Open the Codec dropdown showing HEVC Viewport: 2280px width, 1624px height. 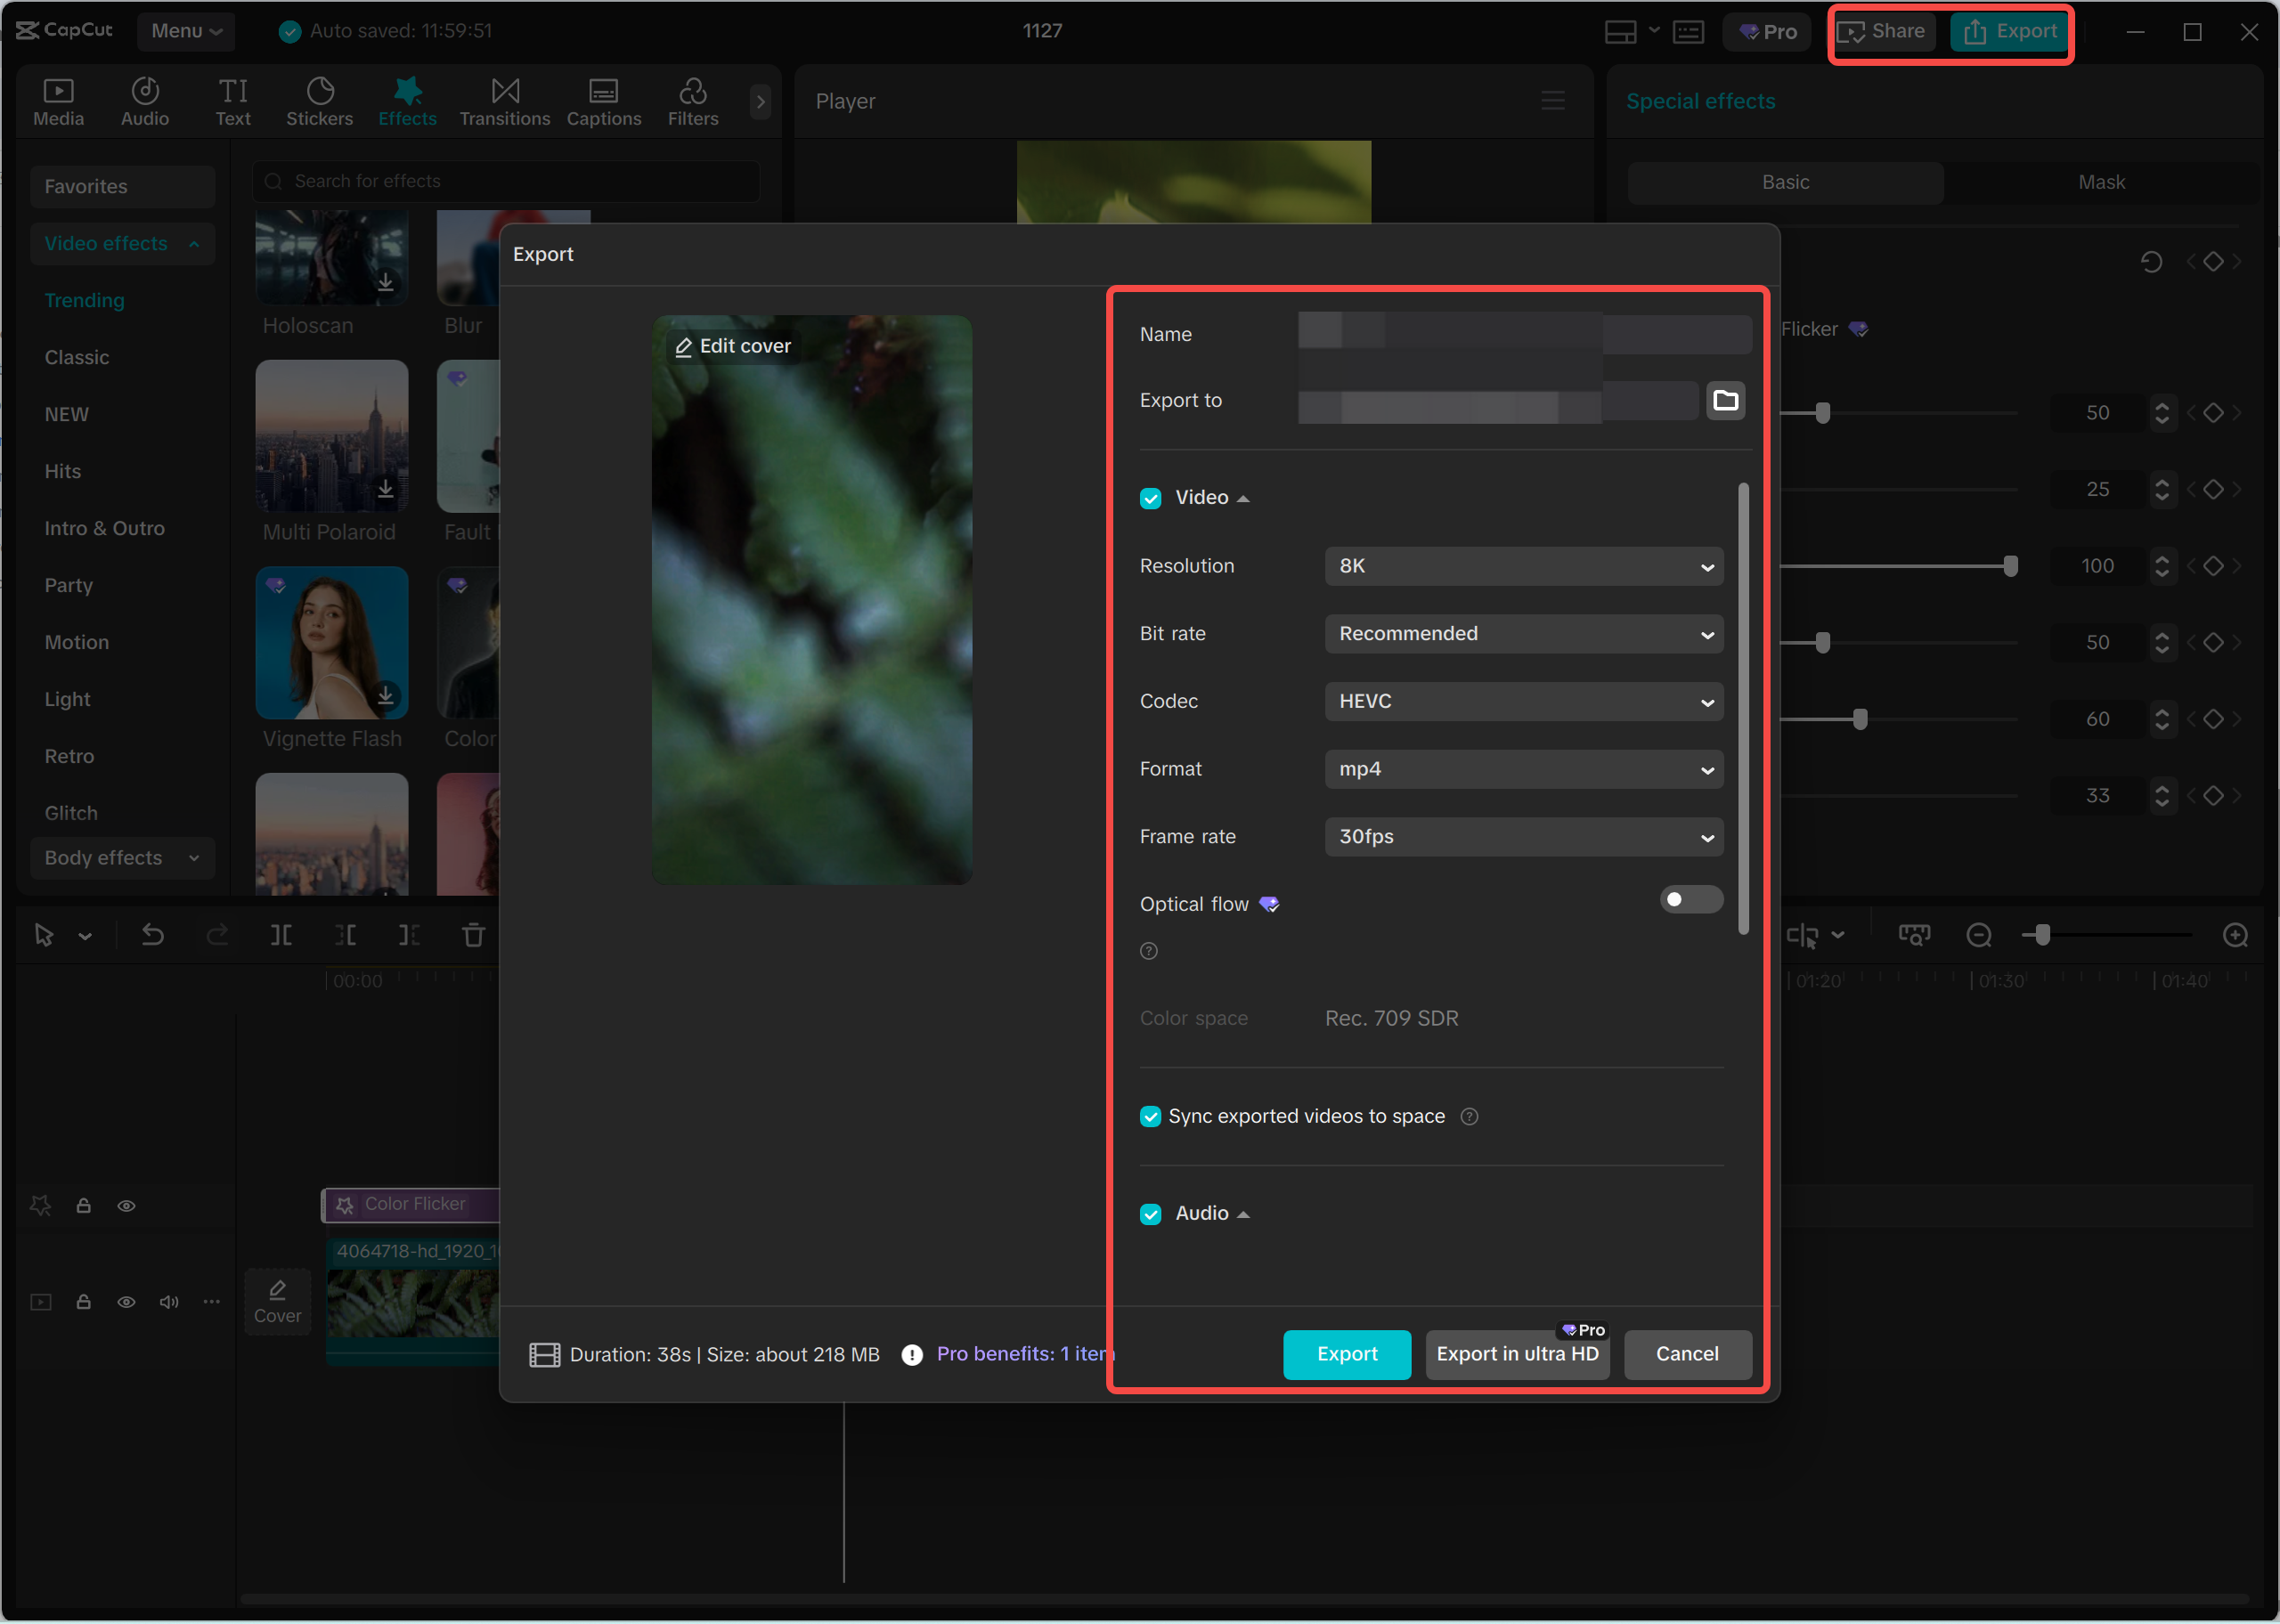pos(1523,702)
